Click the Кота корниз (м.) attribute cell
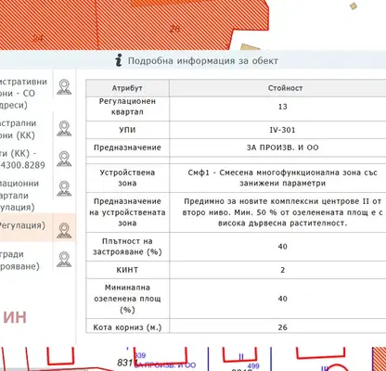Viewport: 386px width, 371px height. (127, 326)
